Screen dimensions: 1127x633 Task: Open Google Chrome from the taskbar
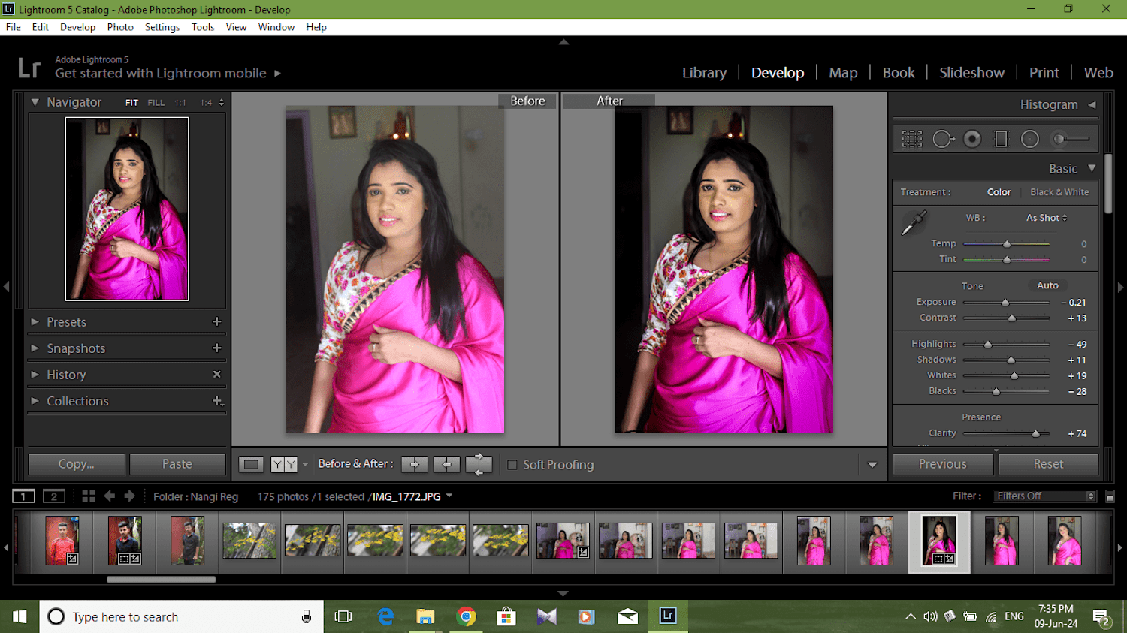click(x=466, y=616)
